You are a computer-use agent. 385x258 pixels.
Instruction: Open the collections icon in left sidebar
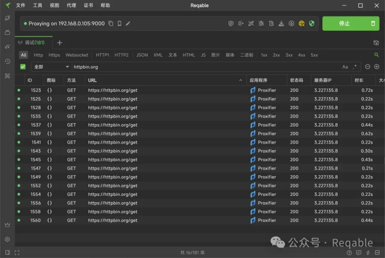8,32
